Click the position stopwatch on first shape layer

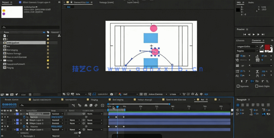(x=24, y=117)
